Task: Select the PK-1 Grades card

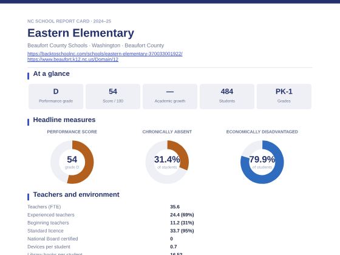Action: (x=284, y=97)
